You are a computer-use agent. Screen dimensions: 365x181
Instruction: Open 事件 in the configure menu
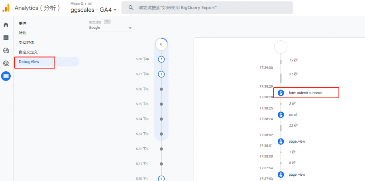pyautogui.click(x=22, y=23)
